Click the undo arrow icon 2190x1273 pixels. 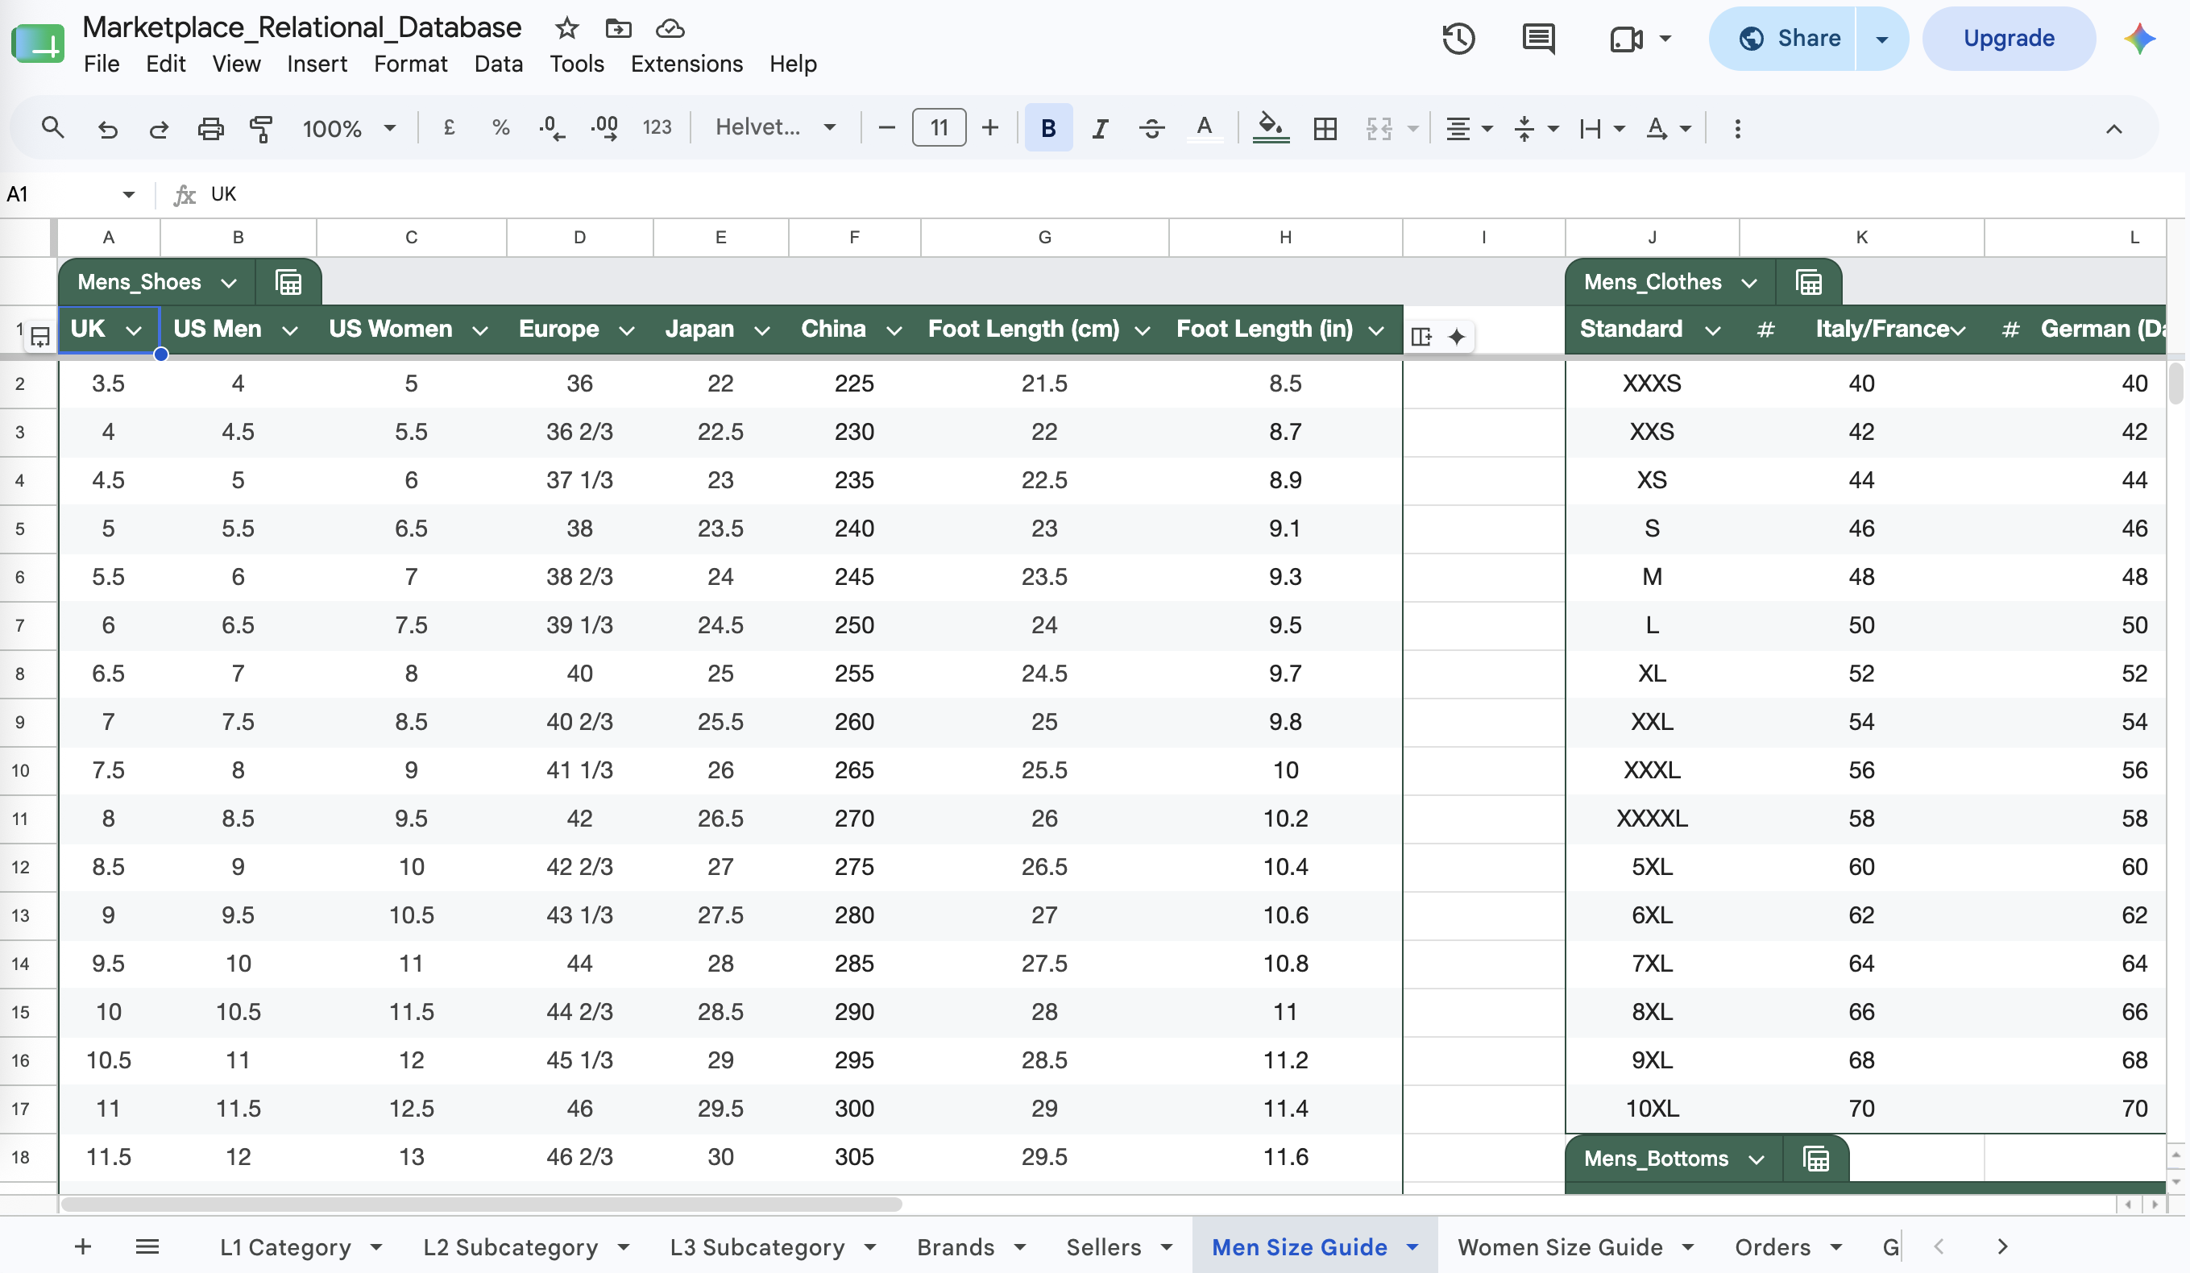[x=107, y=129]
